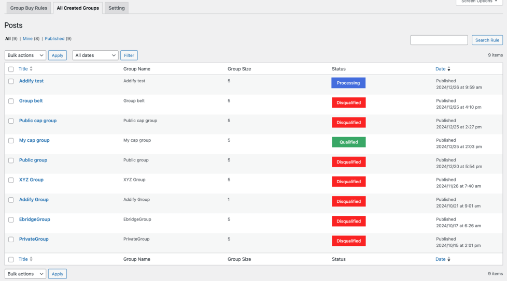Open the Setting tab
Viewport: 507px width, 281px height.
tap(116, 8)
